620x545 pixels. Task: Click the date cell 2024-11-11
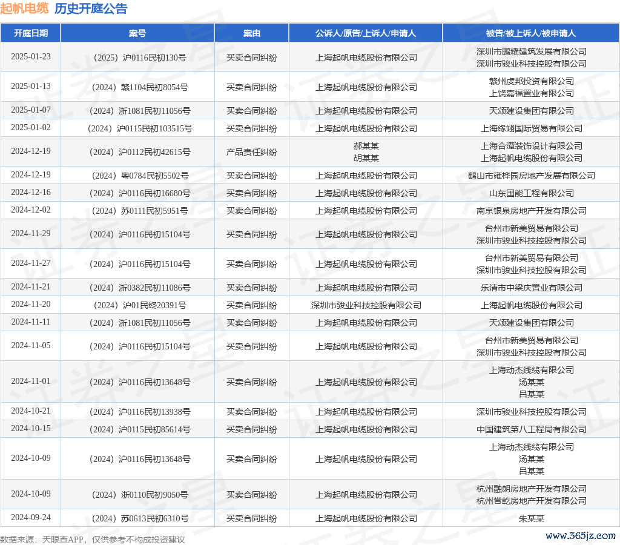pyautogui.click(x=31, y=322)
